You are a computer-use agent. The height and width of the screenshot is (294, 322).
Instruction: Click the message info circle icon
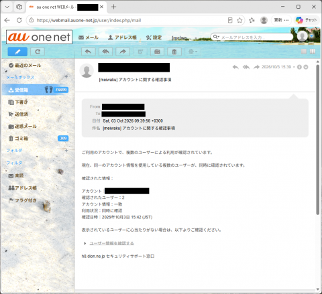(x=299, y=67)
